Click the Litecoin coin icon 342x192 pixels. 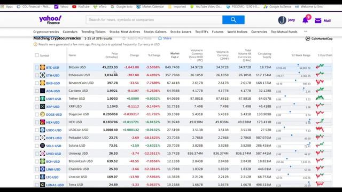pos(43,177)
